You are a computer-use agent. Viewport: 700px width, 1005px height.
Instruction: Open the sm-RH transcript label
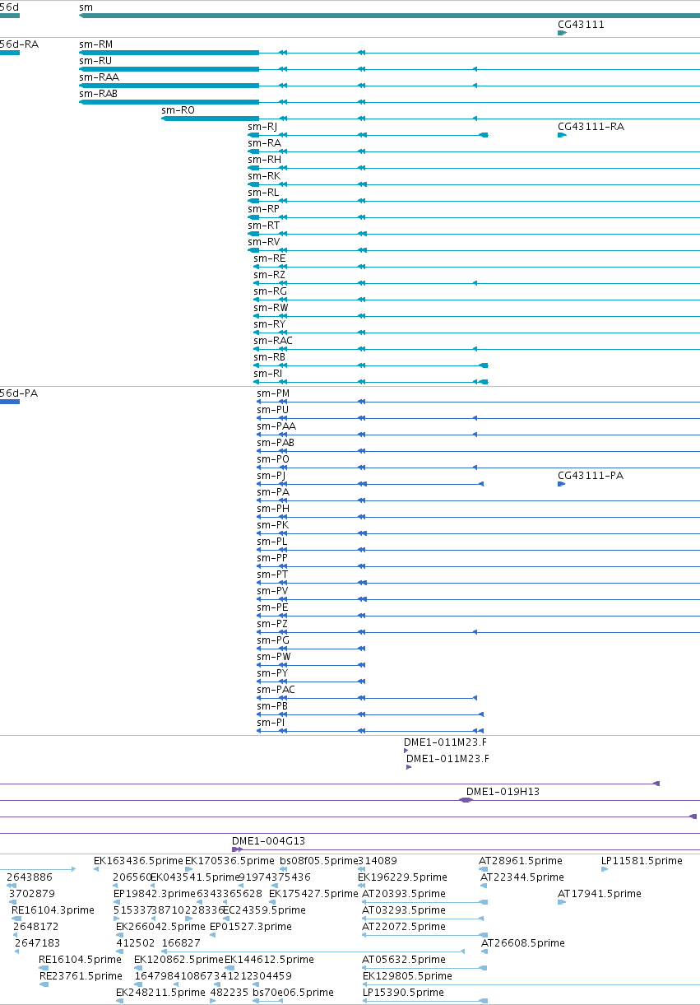tap(264, 160)
